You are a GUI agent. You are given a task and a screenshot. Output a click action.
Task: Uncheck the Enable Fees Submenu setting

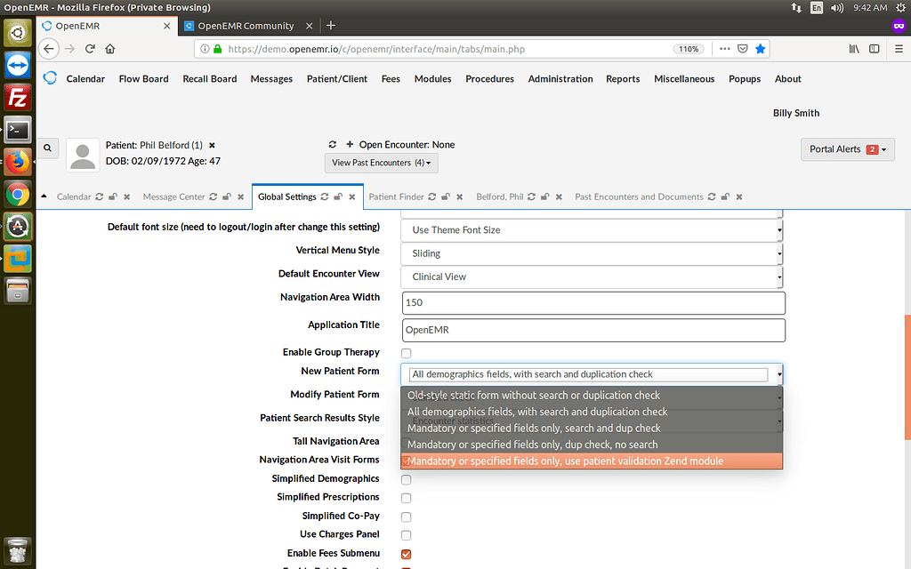[x=406, y=554]
